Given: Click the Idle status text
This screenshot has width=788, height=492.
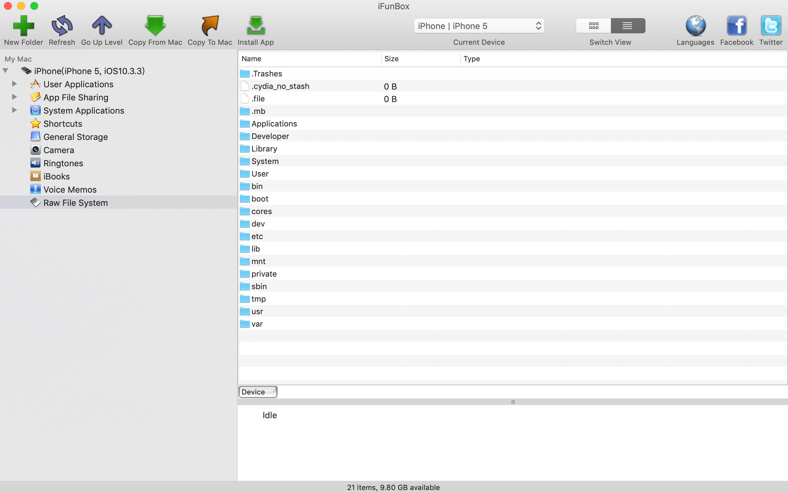Looking at the screenshot, I should coord(270,415).
